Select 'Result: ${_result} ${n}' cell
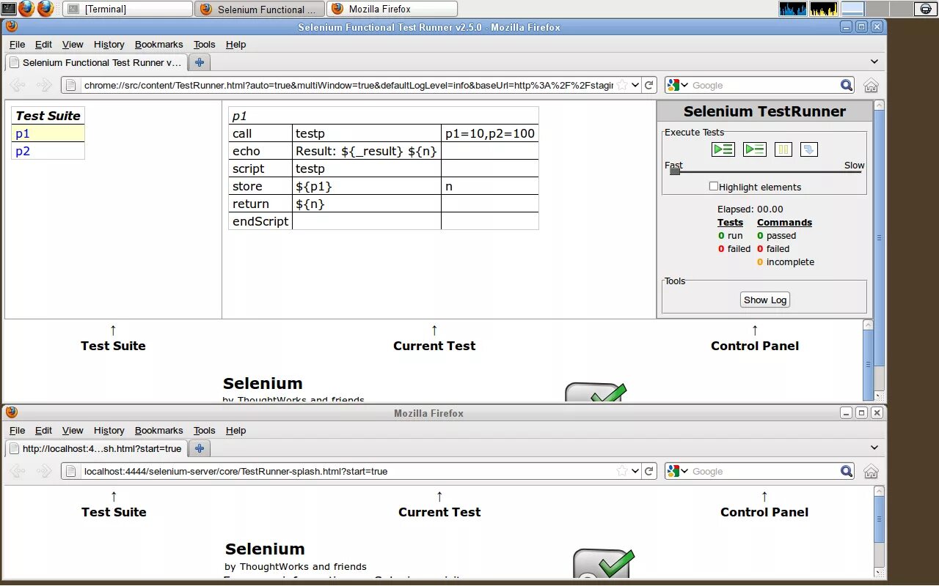The height and width of the screenshot is (586, 939). (x=367, y=151)
